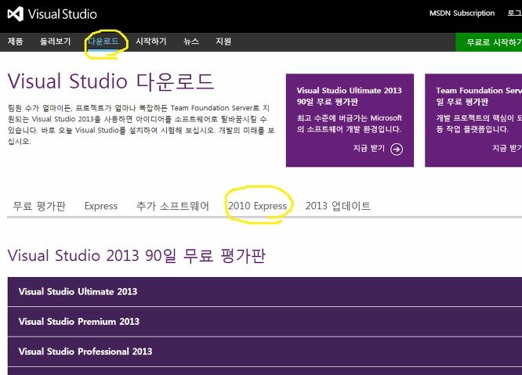This screenshot has height=375, width=522.
Task: Click the Visual Studio Ultimate 2013 90일 무료 평가판 title
Action: pos(350,96)
